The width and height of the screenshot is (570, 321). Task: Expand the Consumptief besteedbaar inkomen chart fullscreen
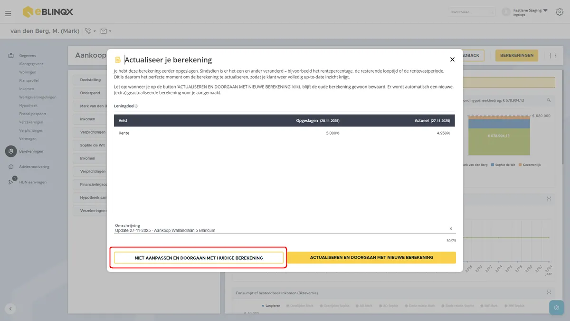tap(549, 293)
